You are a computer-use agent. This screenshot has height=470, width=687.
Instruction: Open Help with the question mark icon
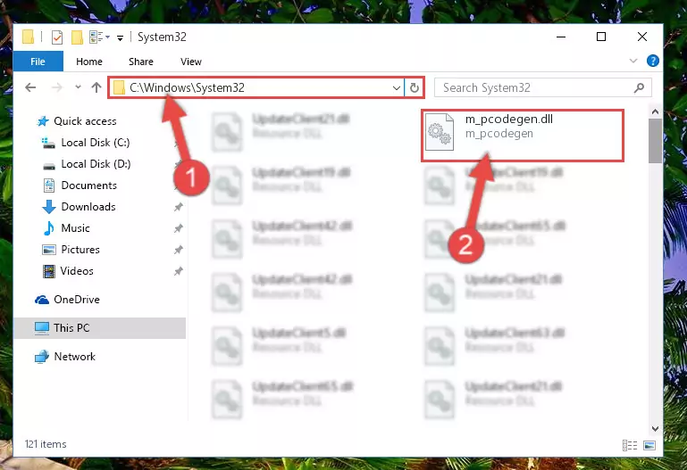(x=653, y=61)
